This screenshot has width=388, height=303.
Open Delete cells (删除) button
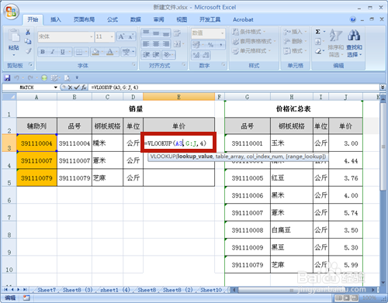click(294, 41)
